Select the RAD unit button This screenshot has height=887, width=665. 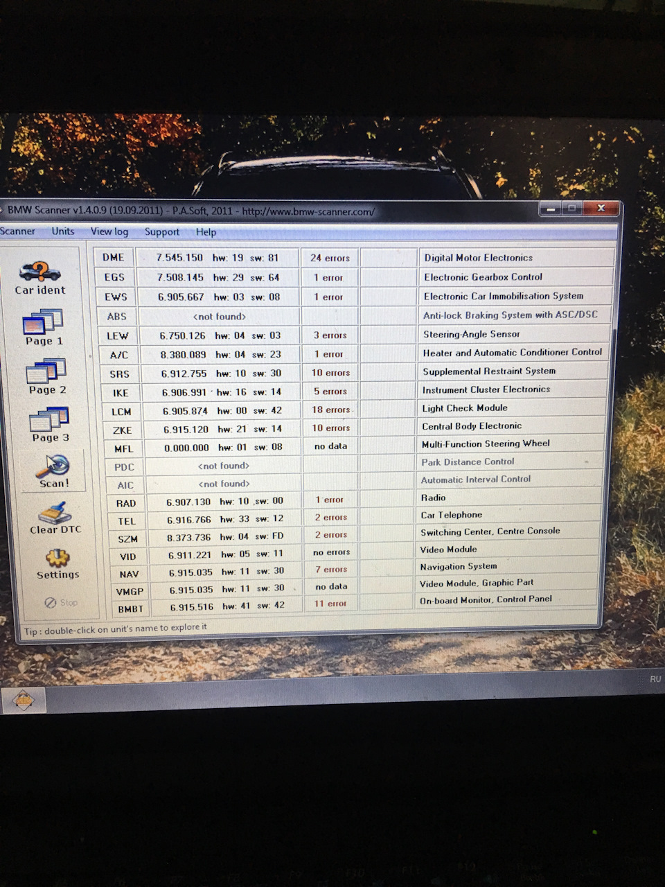126,503
